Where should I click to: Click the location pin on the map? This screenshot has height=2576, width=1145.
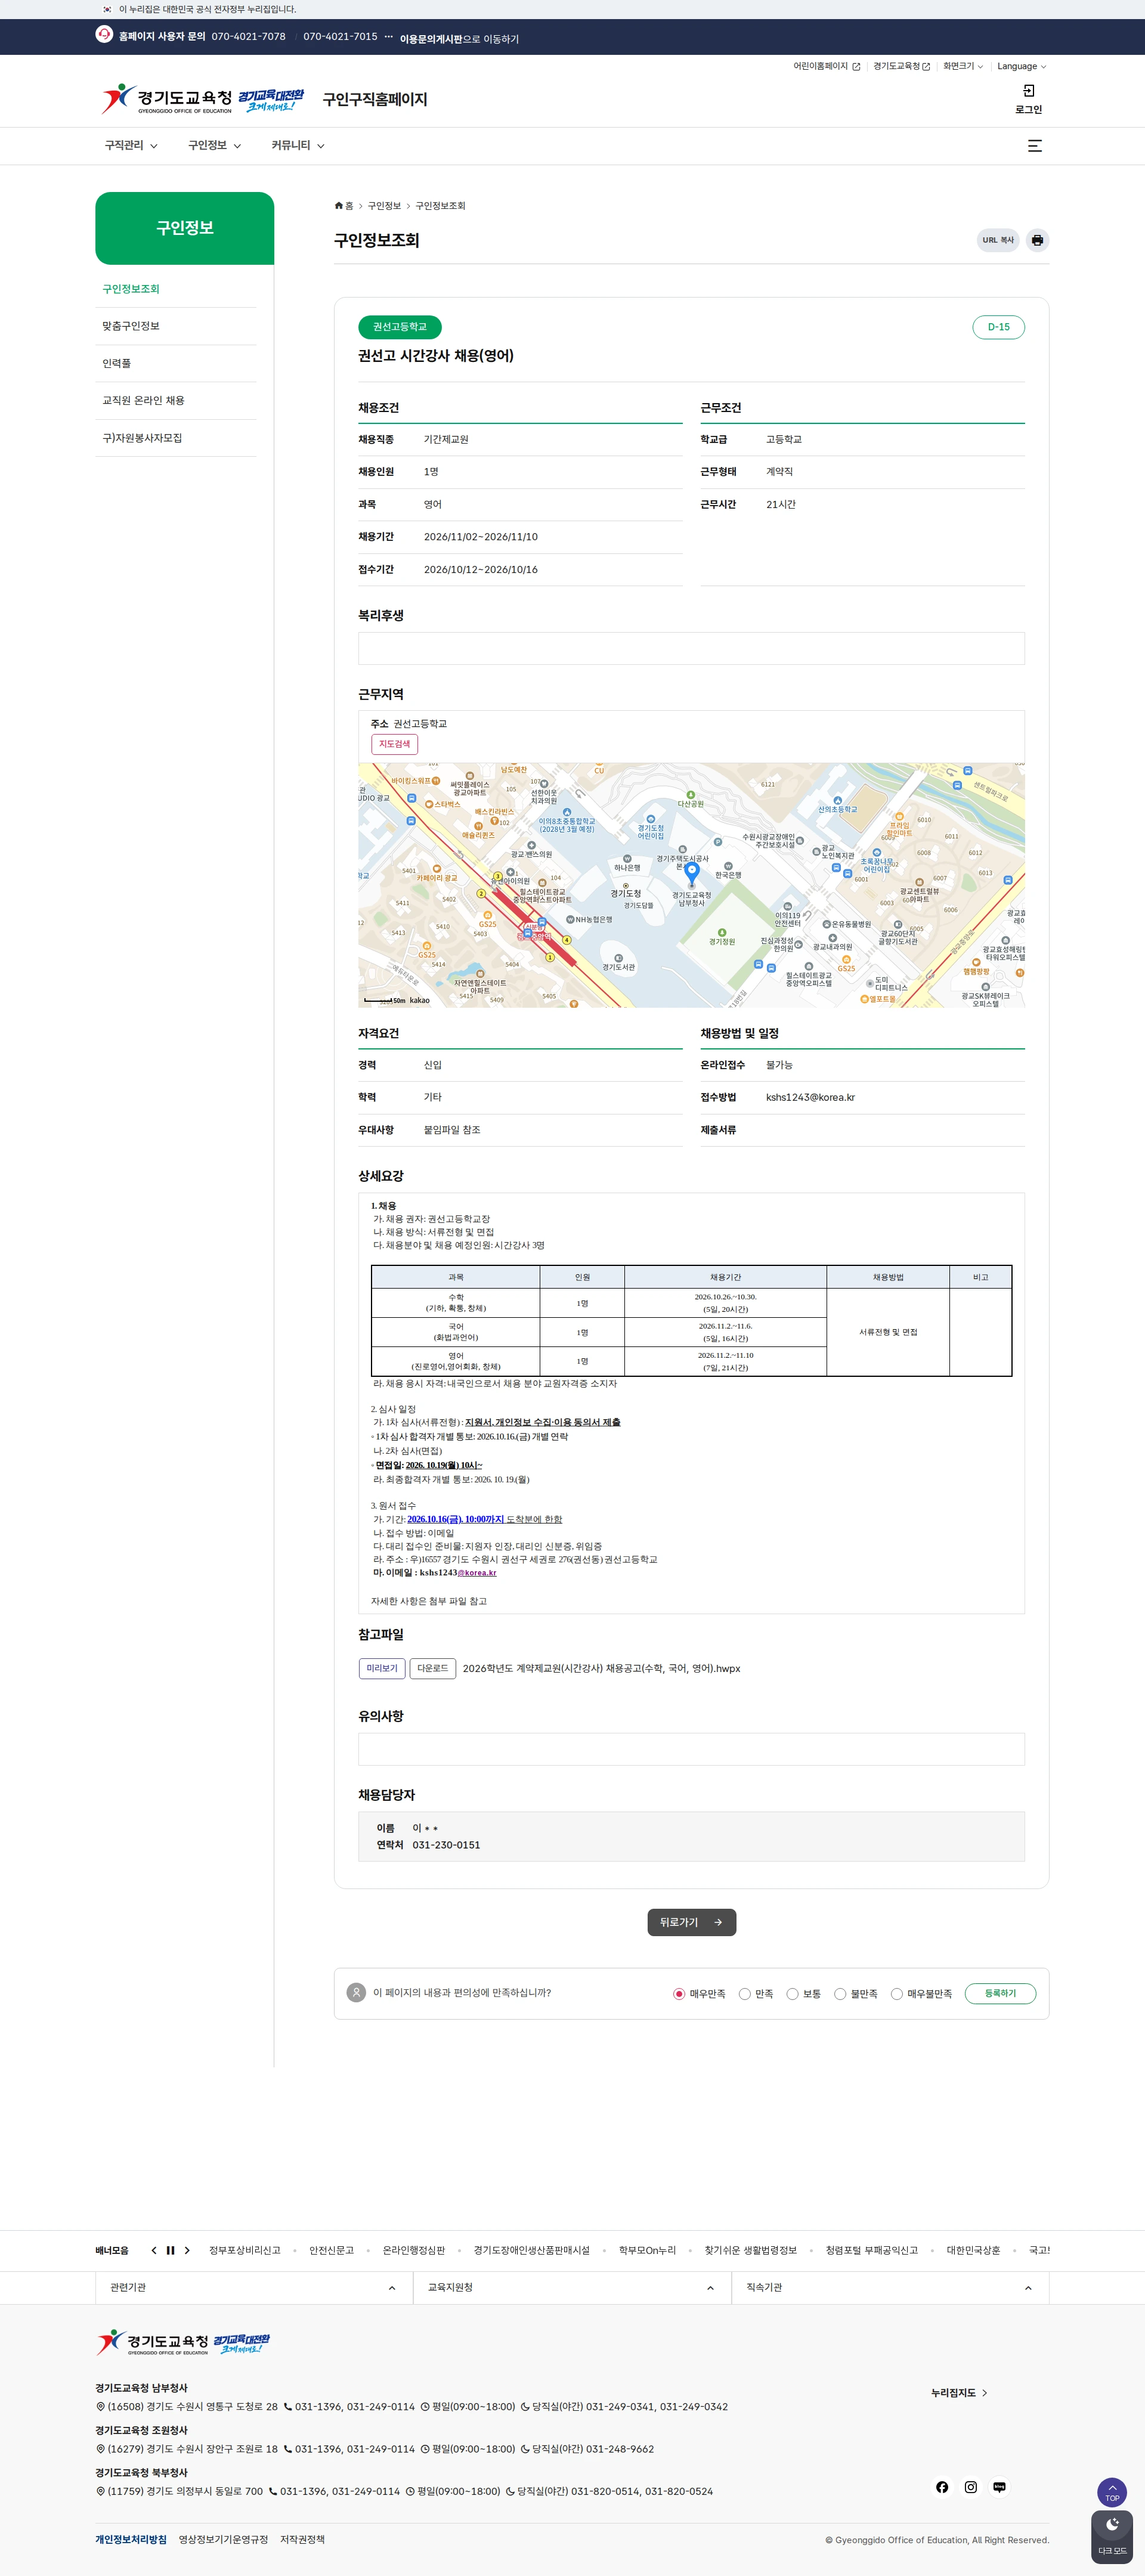pos(691,875)
